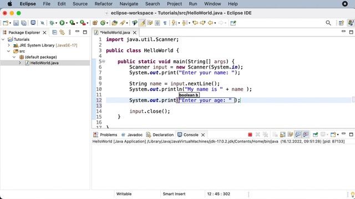Toggle Show Console on Standard Error
The width and height of the screenshot is (355, 199).
click(306, 135)
